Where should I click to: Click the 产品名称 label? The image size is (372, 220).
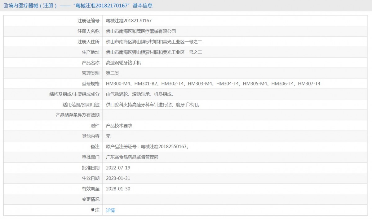click(x=91, y=63)
